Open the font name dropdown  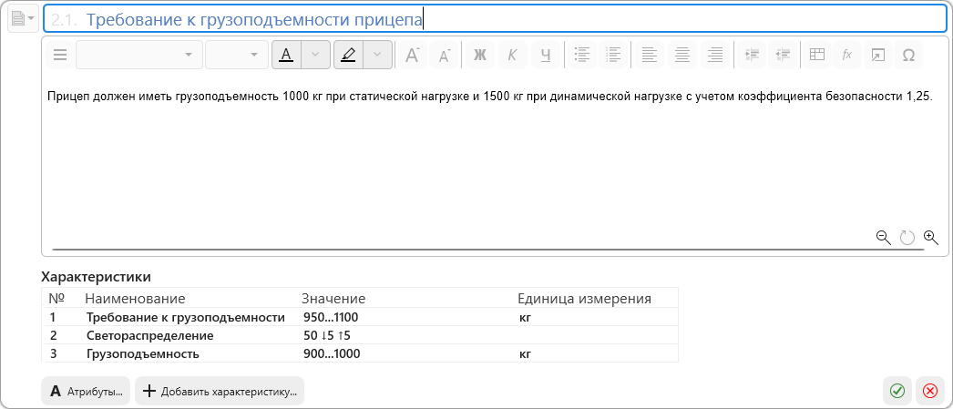(x=138, y=56)
